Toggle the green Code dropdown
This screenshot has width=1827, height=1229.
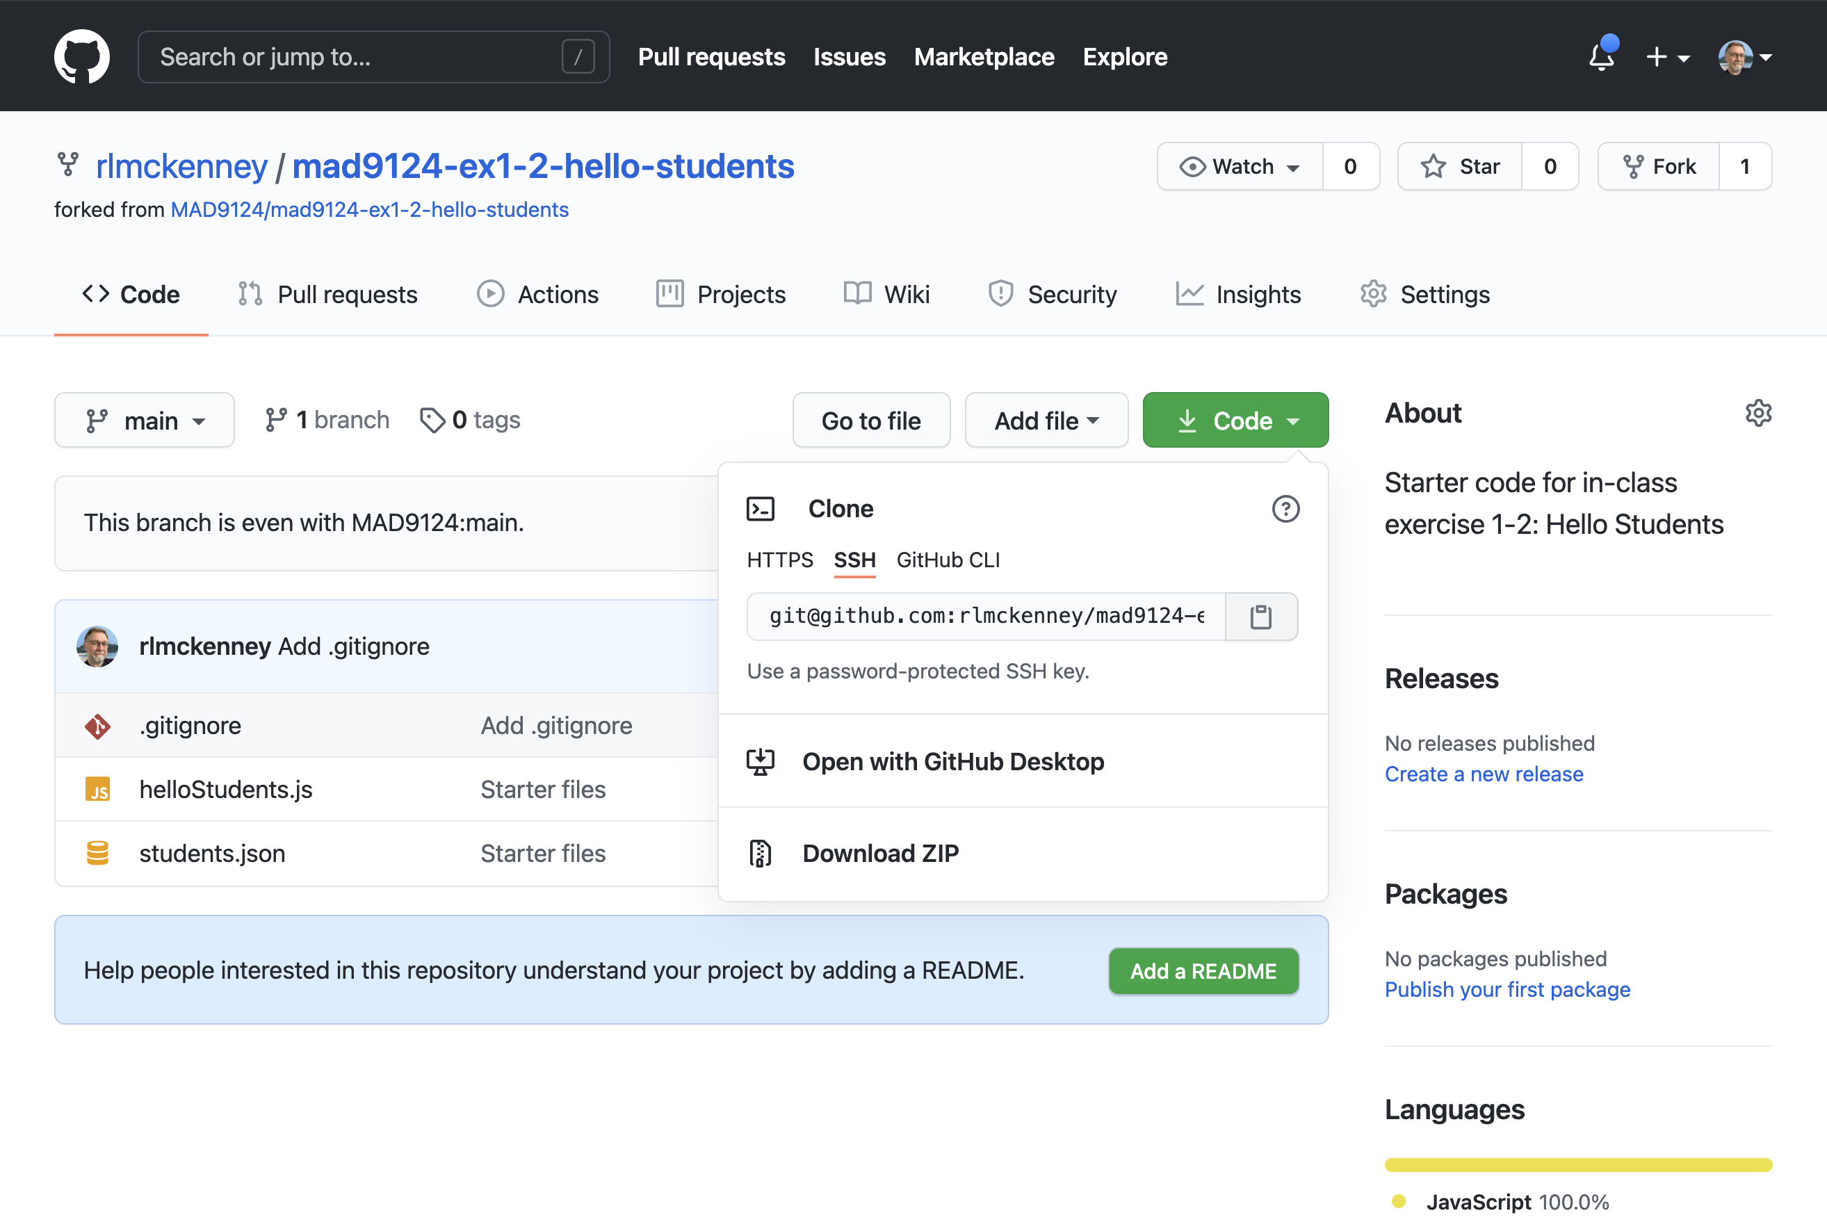coord(1235,420)
